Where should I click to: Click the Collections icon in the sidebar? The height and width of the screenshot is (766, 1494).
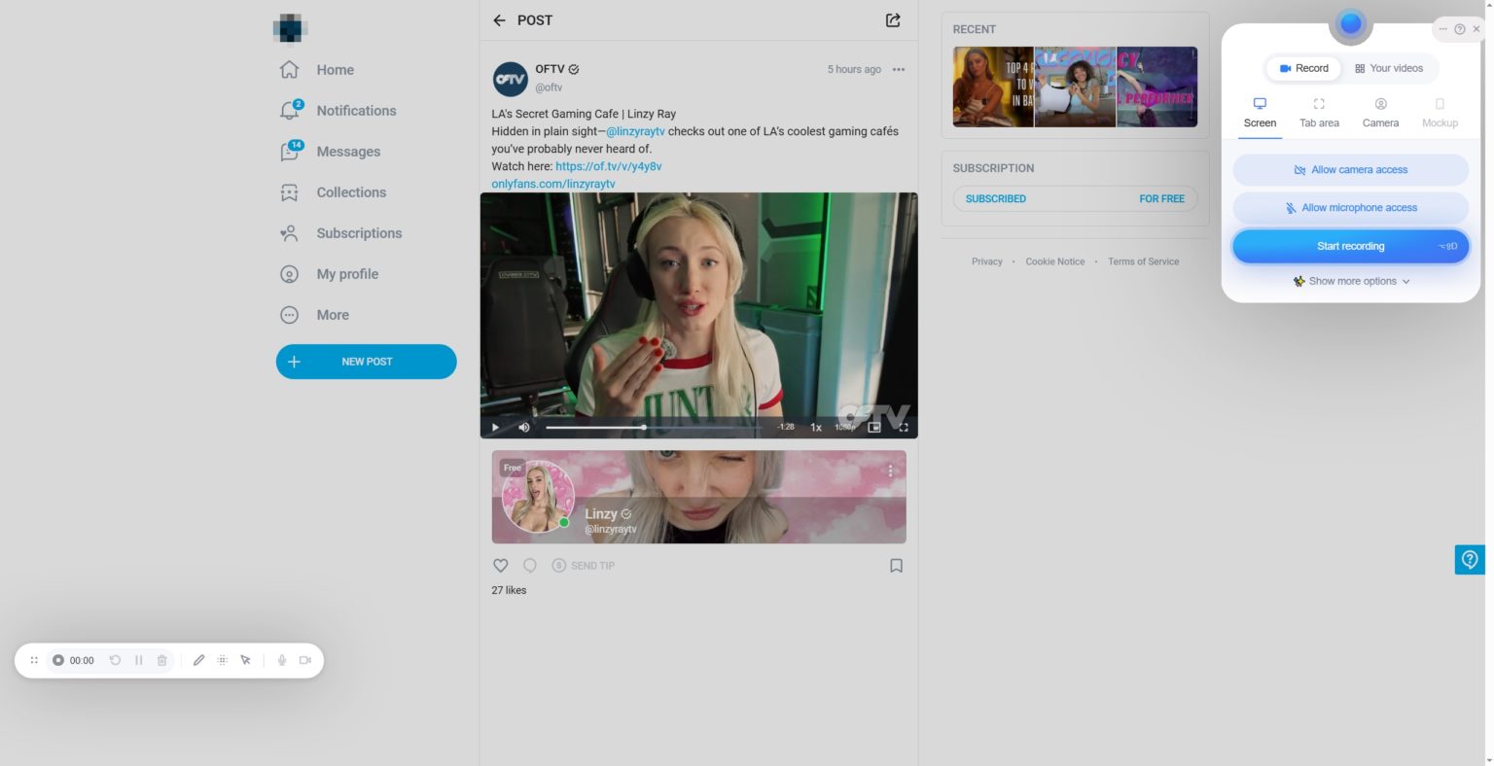[289, 191]
